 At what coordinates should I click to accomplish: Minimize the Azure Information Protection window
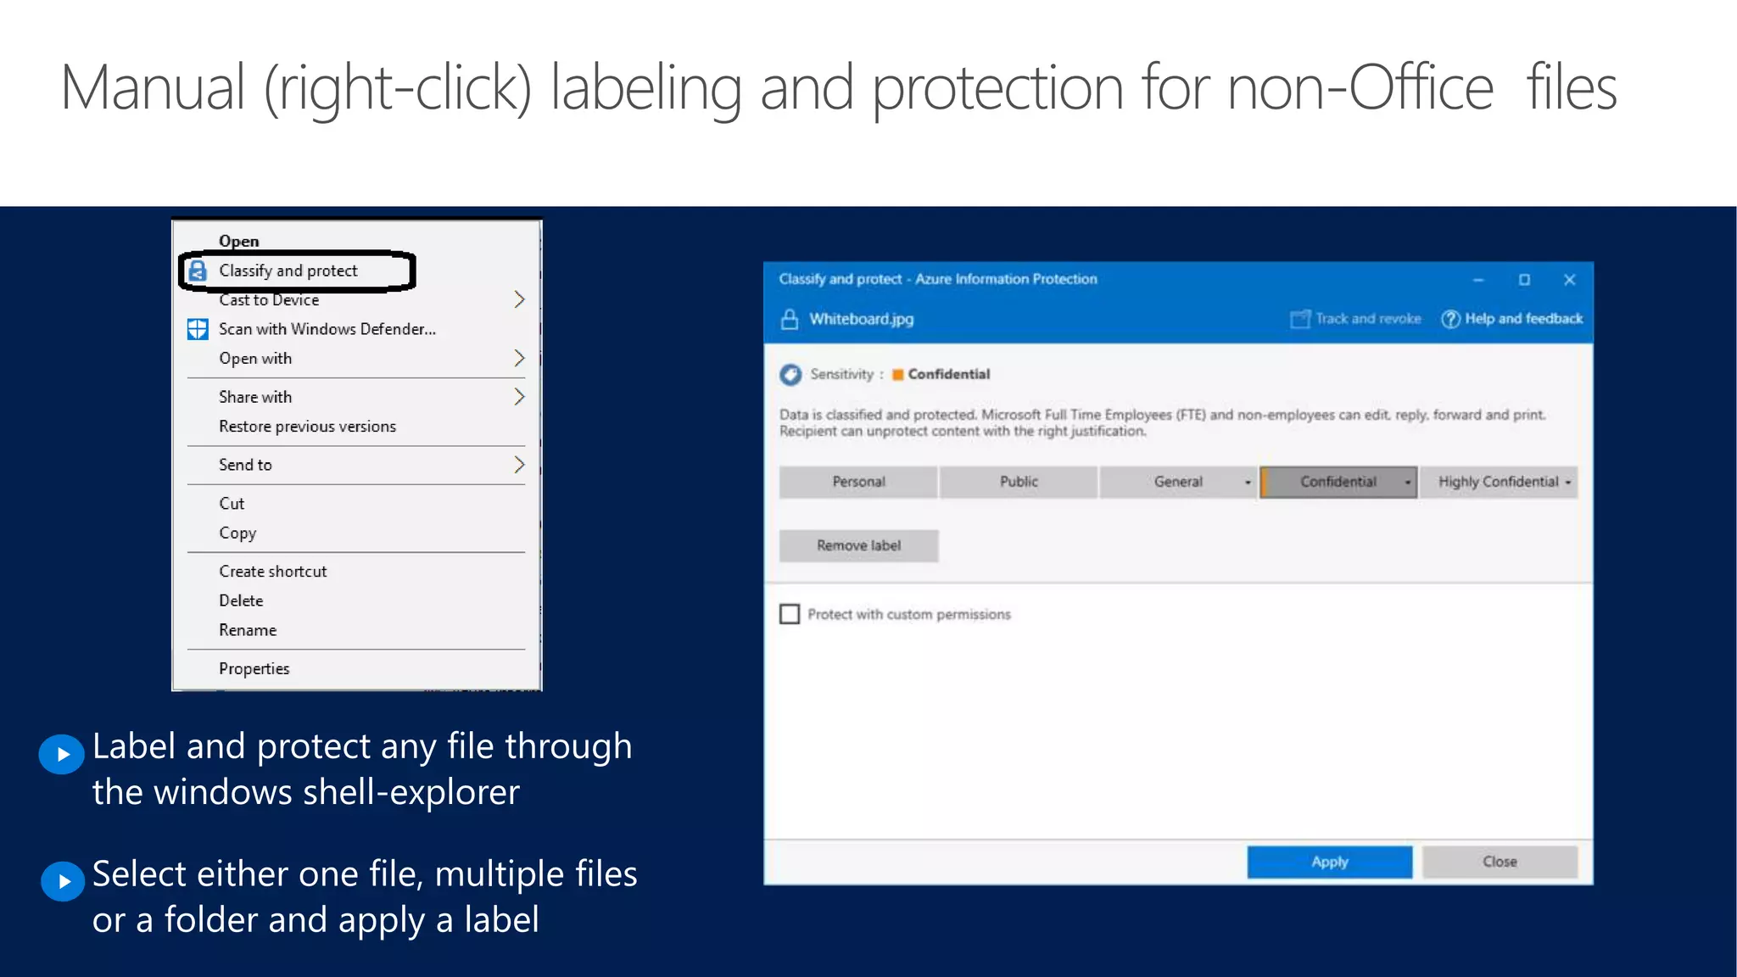click(x=1478, y=280)
